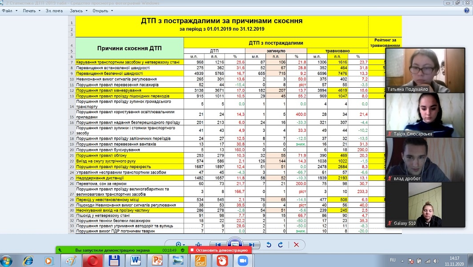This screenshot has height=267, width=473.
Task: Open the Windows Start menu
Action: pyautogui.click(x=7, y=260)
